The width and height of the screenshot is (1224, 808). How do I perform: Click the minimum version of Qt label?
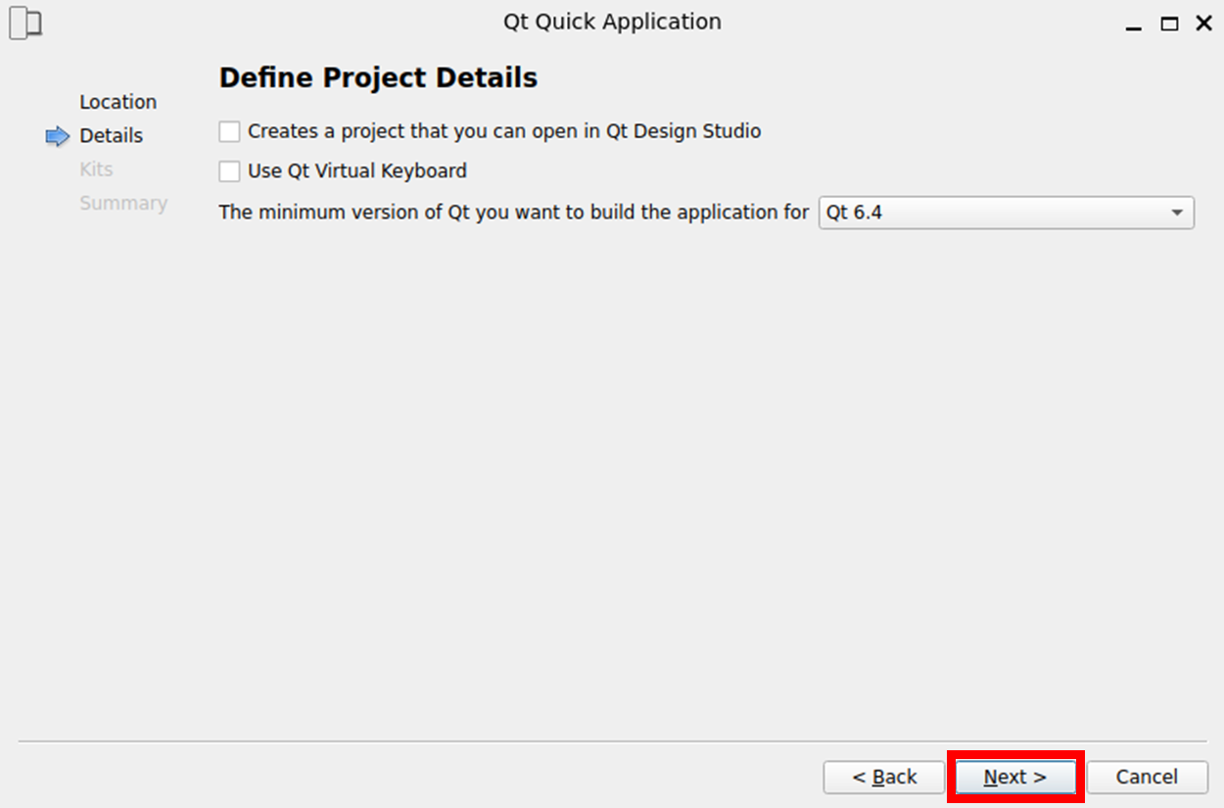[x=514, y=213]
